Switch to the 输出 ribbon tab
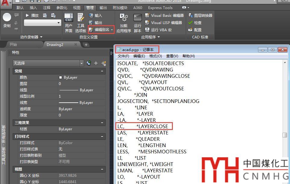Viewport: 290px width, 184px height. (103, 8)
